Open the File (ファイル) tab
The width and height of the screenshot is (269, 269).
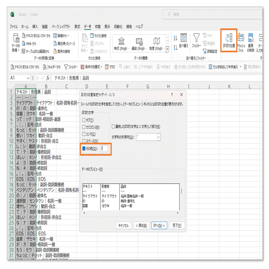coord(13,27)
